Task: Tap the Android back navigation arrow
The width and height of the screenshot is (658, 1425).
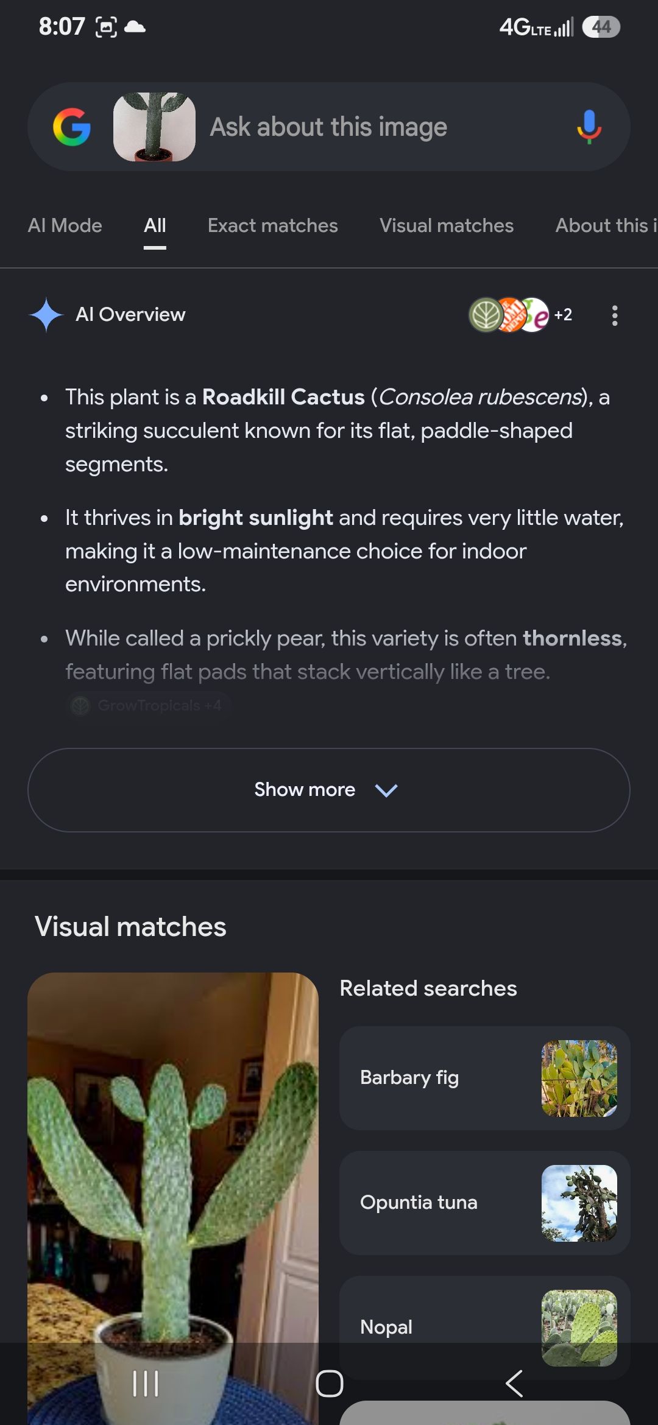Action: (x=514, y=1384)
